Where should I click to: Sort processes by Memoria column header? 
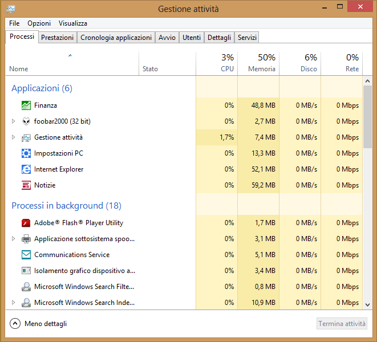pyautogui.click(x=261, y=63)
